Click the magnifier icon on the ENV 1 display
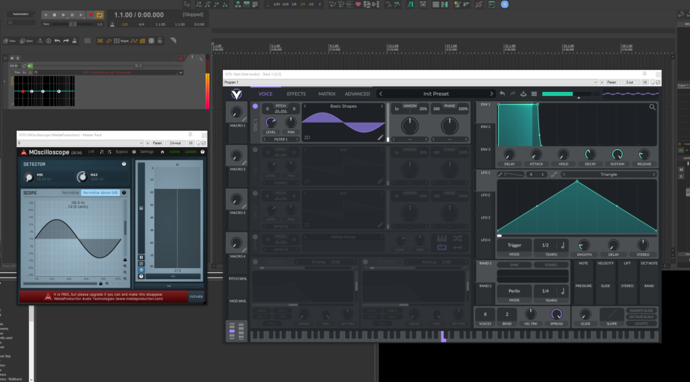The width and height of the screenshot is (690, 382). click(x=652, y=107)
